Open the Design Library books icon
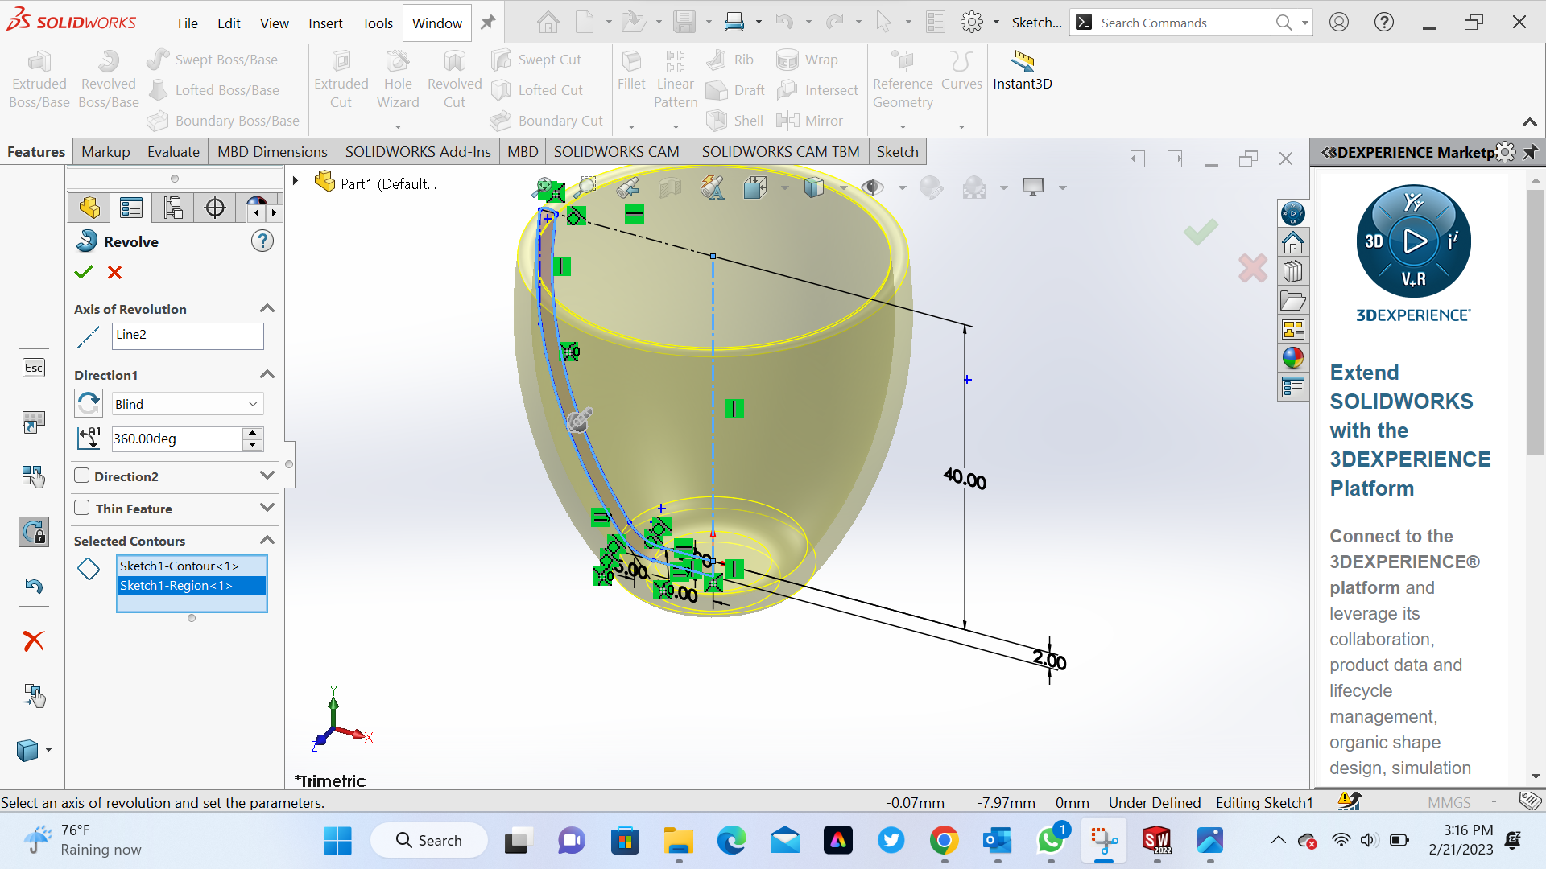1546x869 pixels. pyautogui.click(x=1293, y=271)
